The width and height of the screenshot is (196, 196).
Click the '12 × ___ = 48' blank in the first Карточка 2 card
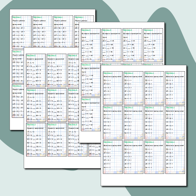point(87,40)
